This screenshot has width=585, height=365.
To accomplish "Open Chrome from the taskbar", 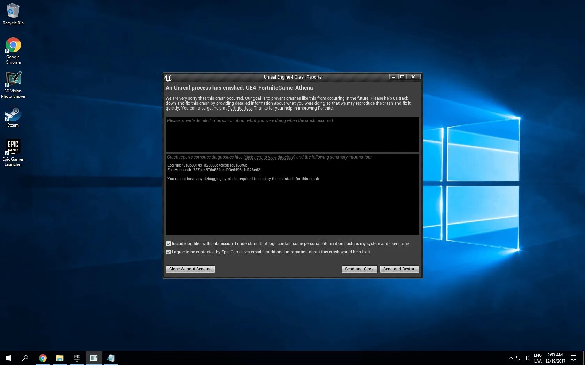I will point(43,358).
